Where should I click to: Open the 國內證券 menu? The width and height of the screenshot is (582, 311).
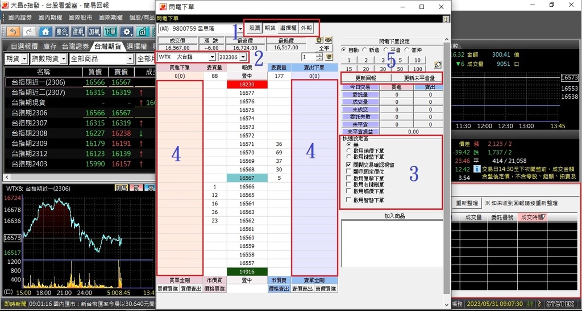point(20,18)
